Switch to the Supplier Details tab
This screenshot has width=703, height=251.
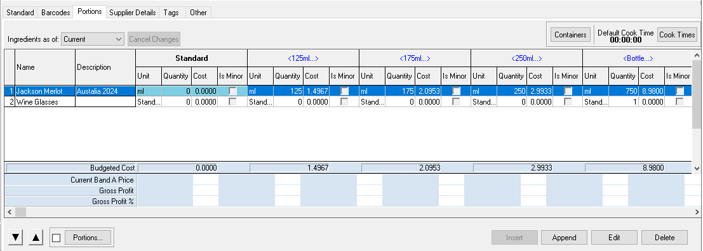(133, 13)
